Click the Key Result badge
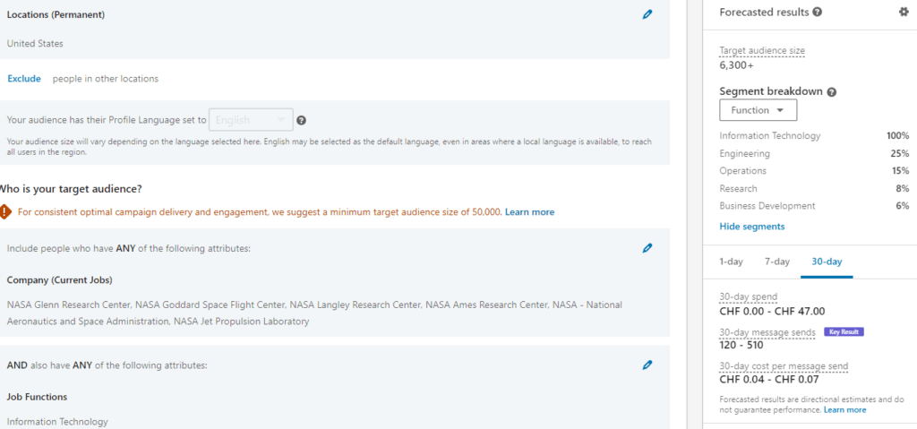This screenshot has height=429, width=917. tap(844, 332)
